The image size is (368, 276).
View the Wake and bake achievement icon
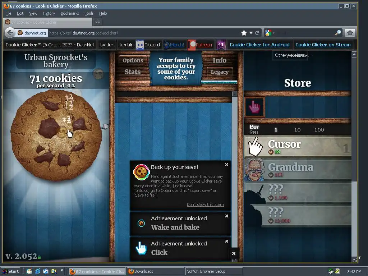(141, 223)
